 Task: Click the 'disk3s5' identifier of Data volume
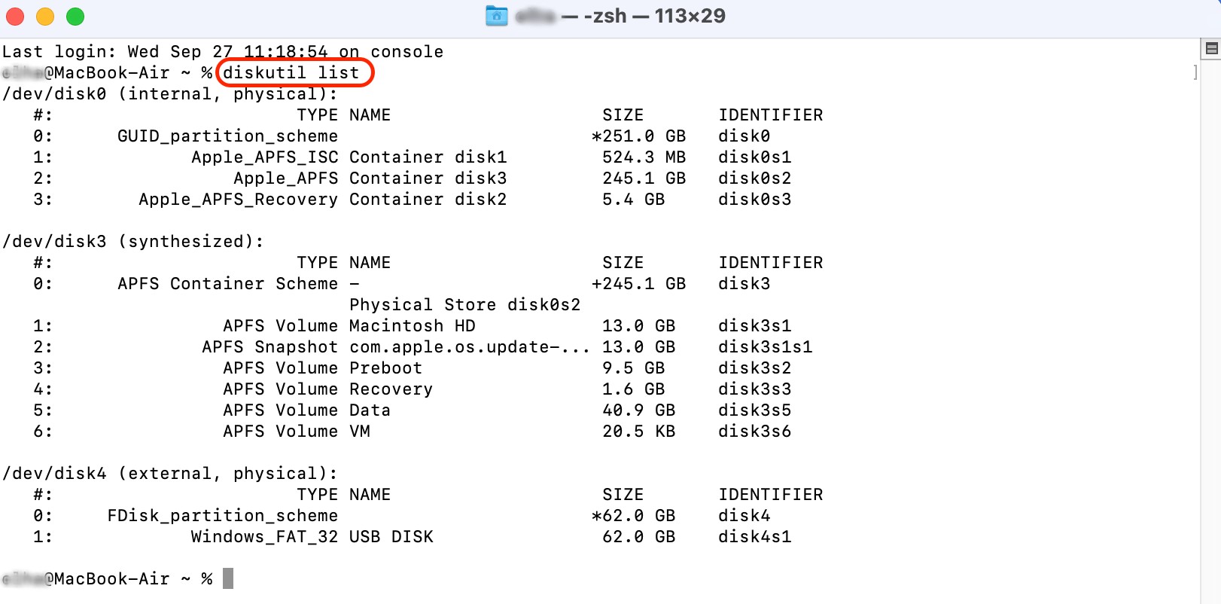point(754,410)
